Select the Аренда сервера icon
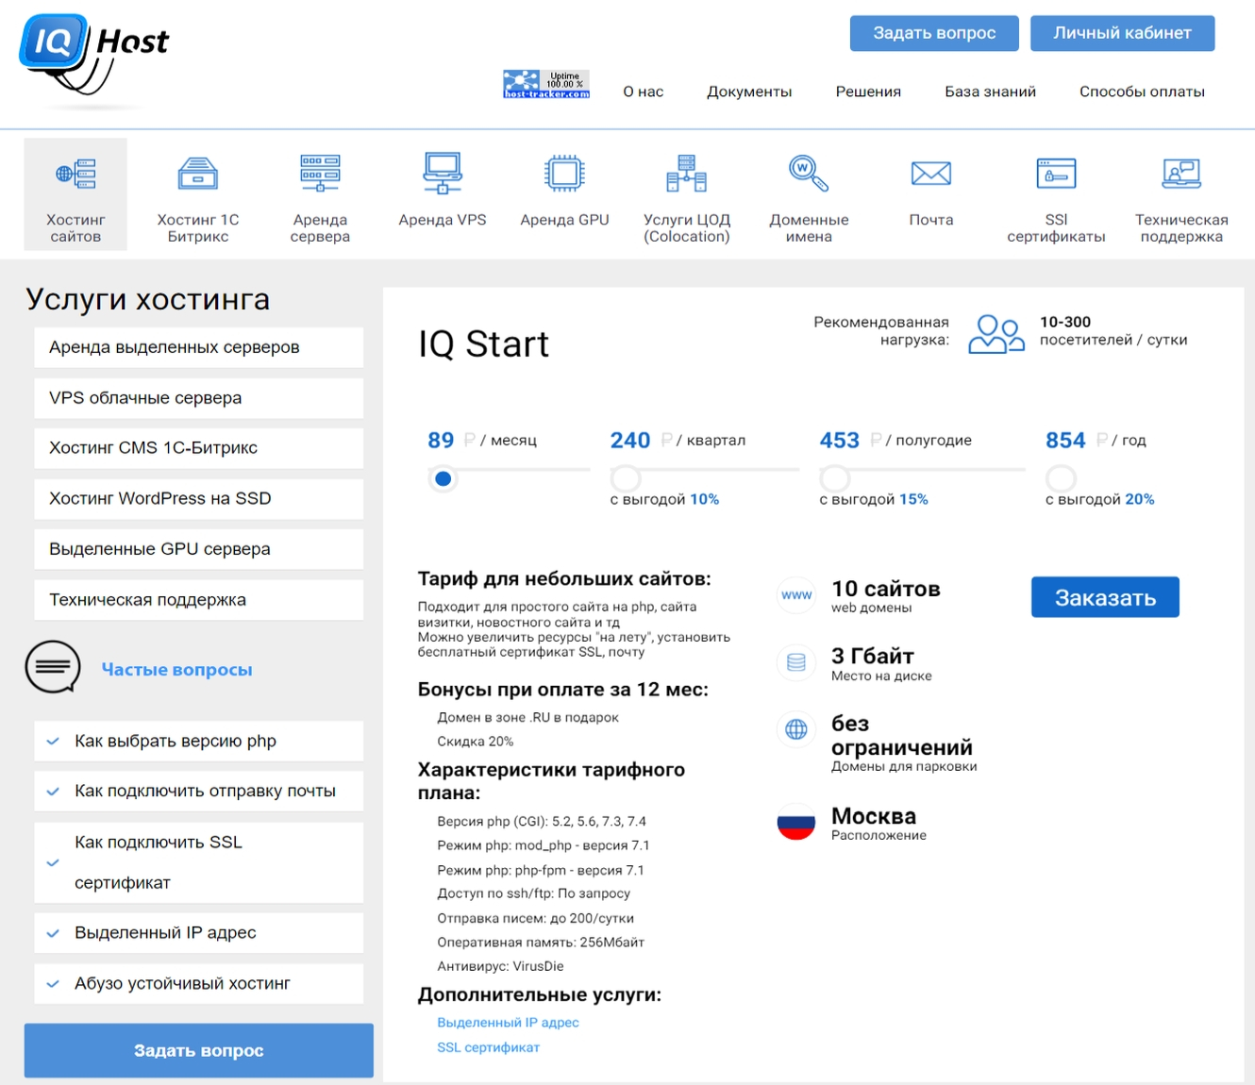This screenshot has width=1255, height=1085. (x=320, y=174)
